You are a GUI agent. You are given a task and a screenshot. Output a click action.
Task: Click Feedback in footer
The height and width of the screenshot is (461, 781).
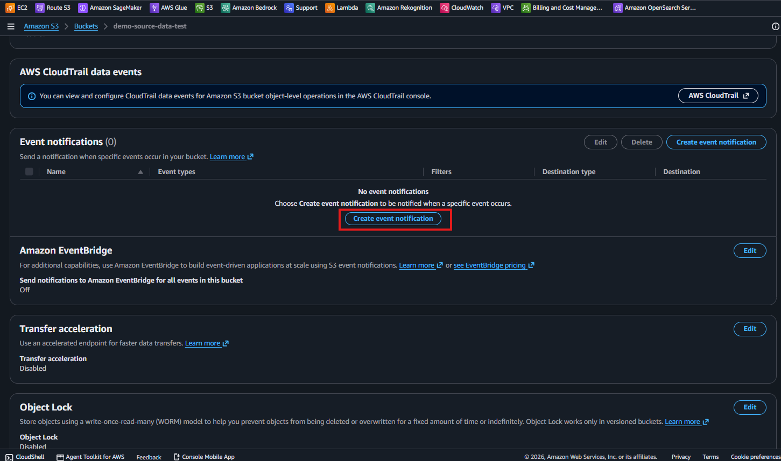[x=149, y=457]
